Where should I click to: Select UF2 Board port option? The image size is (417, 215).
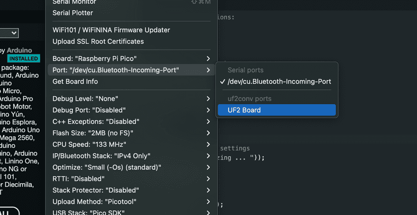click(244, 110)
